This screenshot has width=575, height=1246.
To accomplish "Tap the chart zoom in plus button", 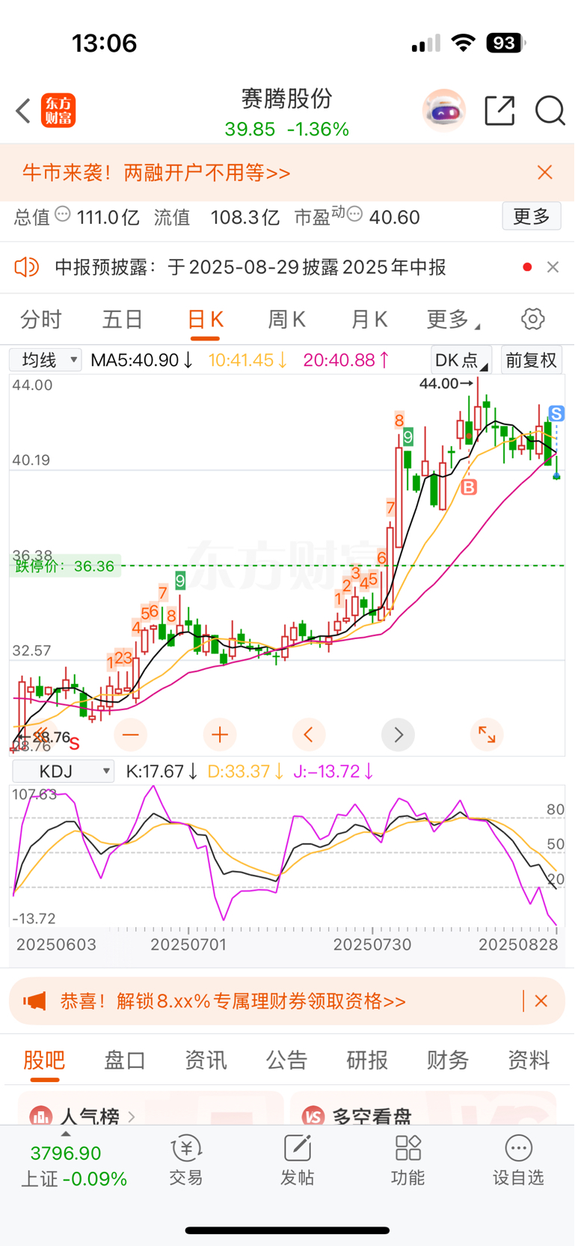I will click(220, 735).
